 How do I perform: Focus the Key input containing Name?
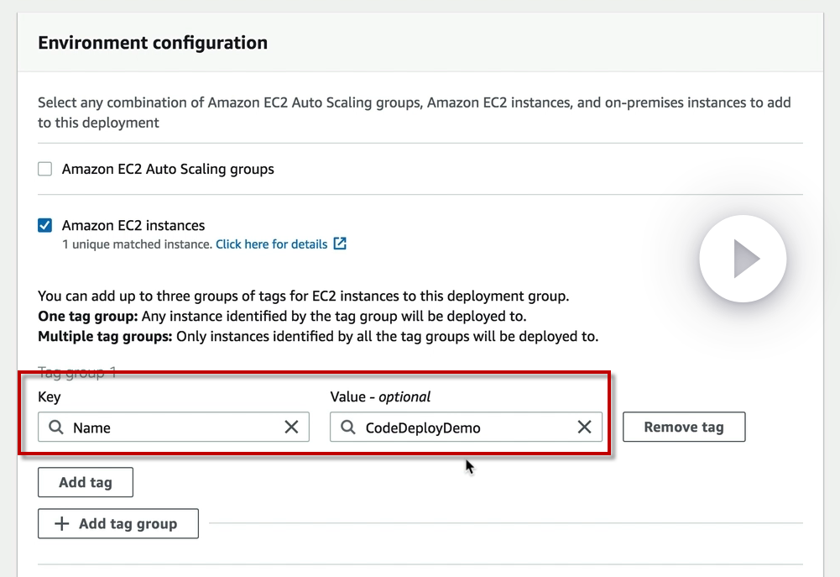[x=172, y=428]
